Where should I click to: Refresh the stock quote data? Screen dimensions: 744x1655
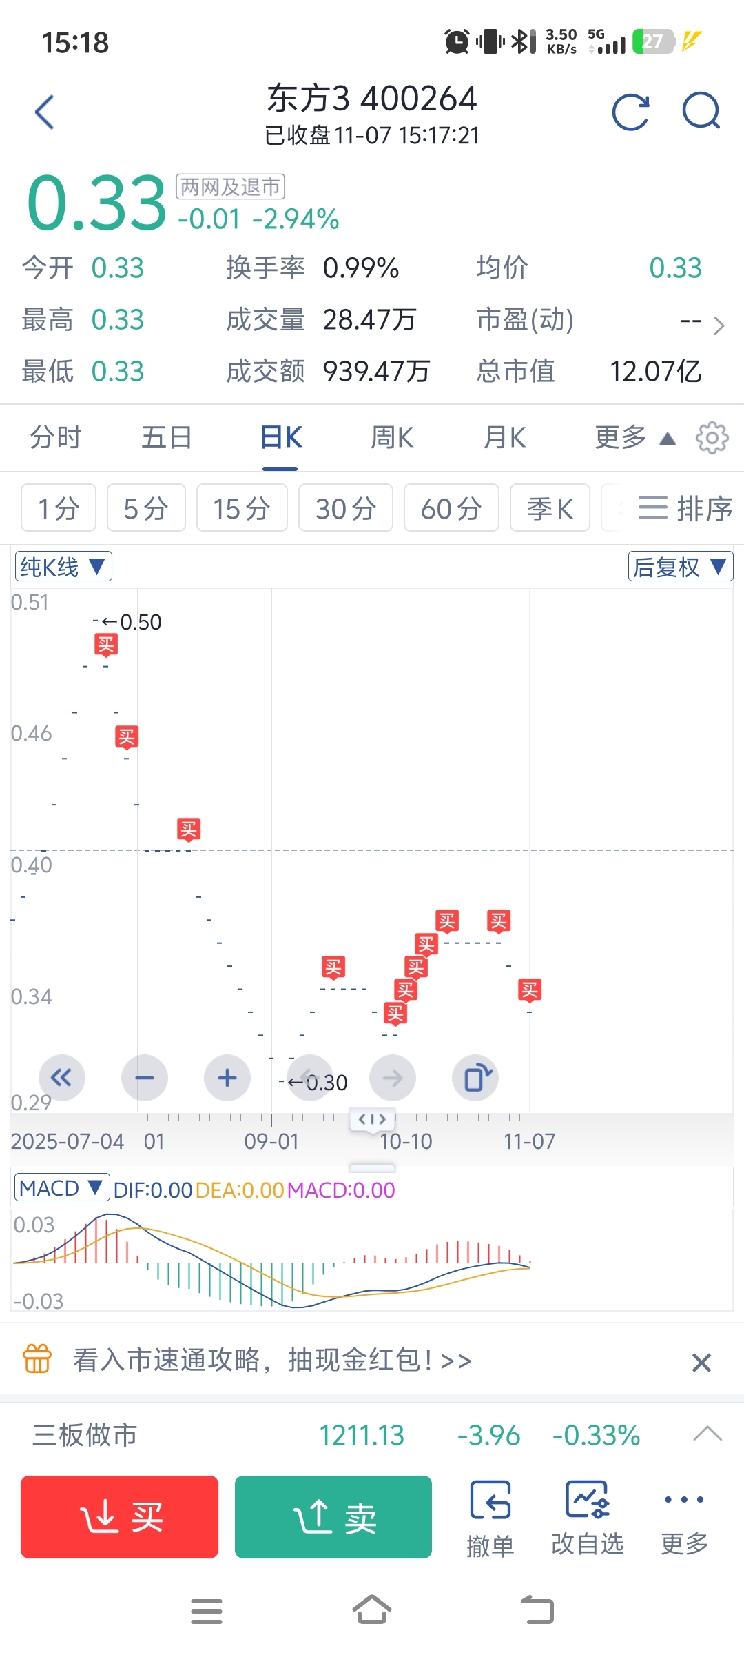(631, 111)
